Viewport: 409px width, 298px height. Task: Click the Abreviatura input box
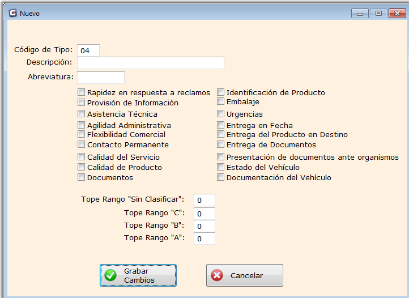(x=101, y=77)
